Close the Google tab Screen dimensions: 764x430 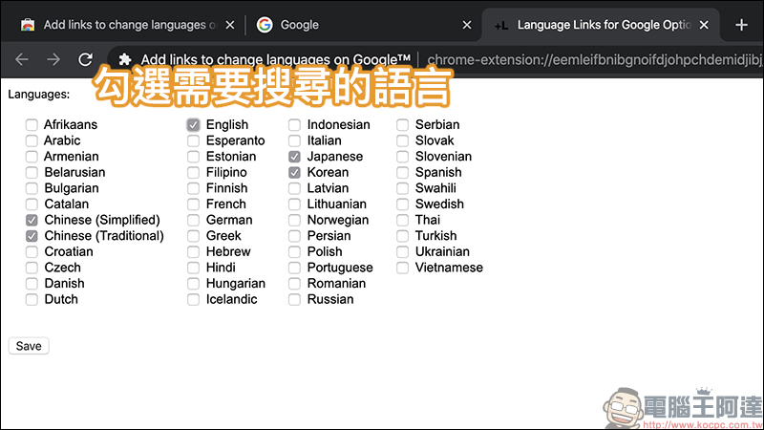point(466,25)
